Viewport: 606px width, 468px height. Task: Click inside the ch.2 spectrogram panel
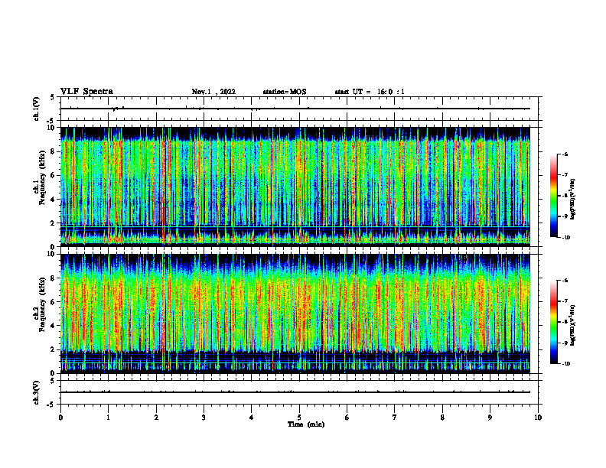pos(295,314)
